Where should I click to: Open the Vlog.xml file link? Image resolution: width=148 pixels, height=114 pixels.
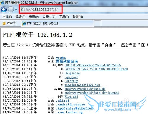coord(71,96)
